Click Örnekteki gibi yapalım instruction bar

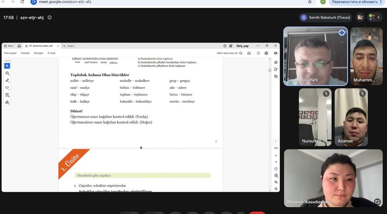pyautogui.click(x=142, y=176)
